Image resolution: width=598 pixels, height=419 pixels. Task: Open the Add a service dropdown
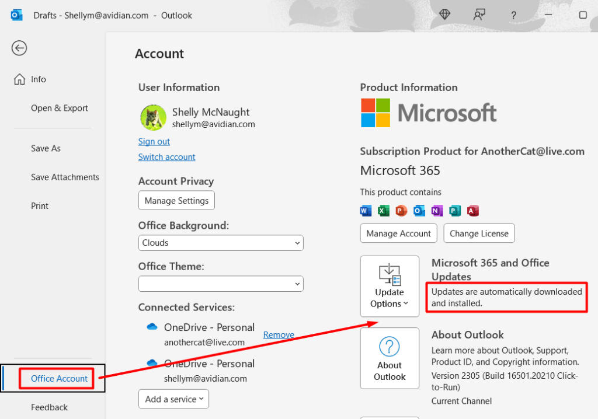click(173, 399)
